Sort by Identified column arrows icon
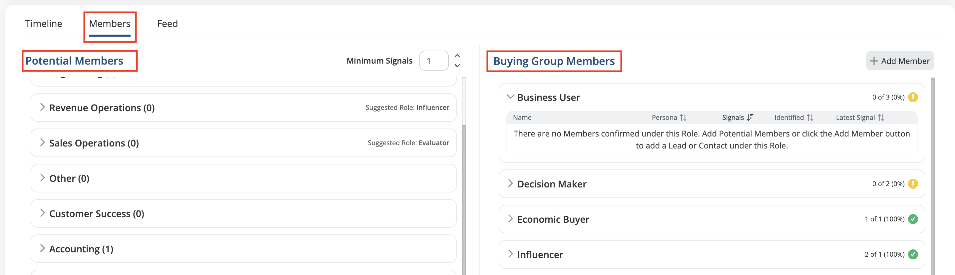This screenshot has width=955, height=275. [x=810, y=118]
